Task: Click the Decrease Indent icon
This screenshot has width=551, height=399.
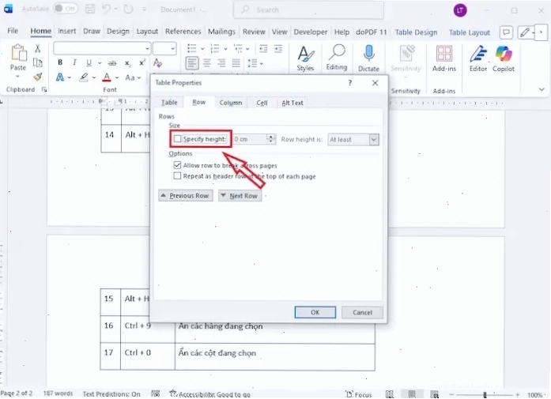Action: coord(263,48)
